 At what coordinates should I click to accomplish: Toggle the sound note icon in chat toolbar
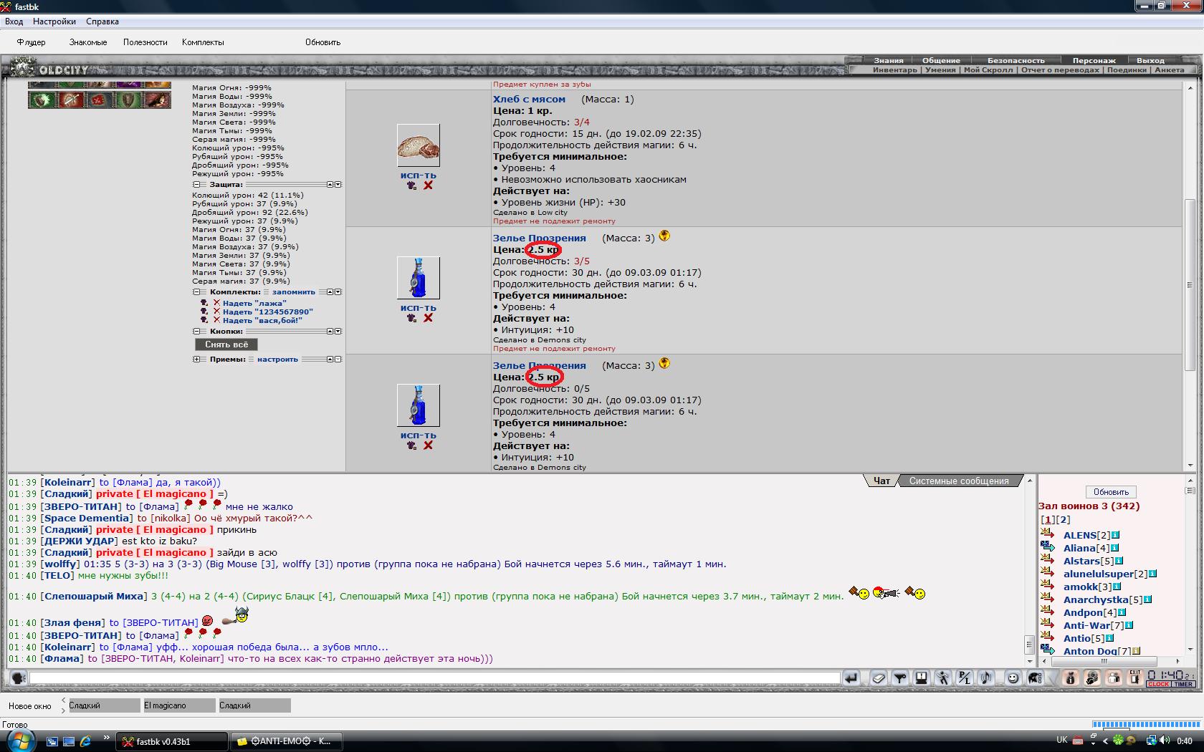coord(986,678)
